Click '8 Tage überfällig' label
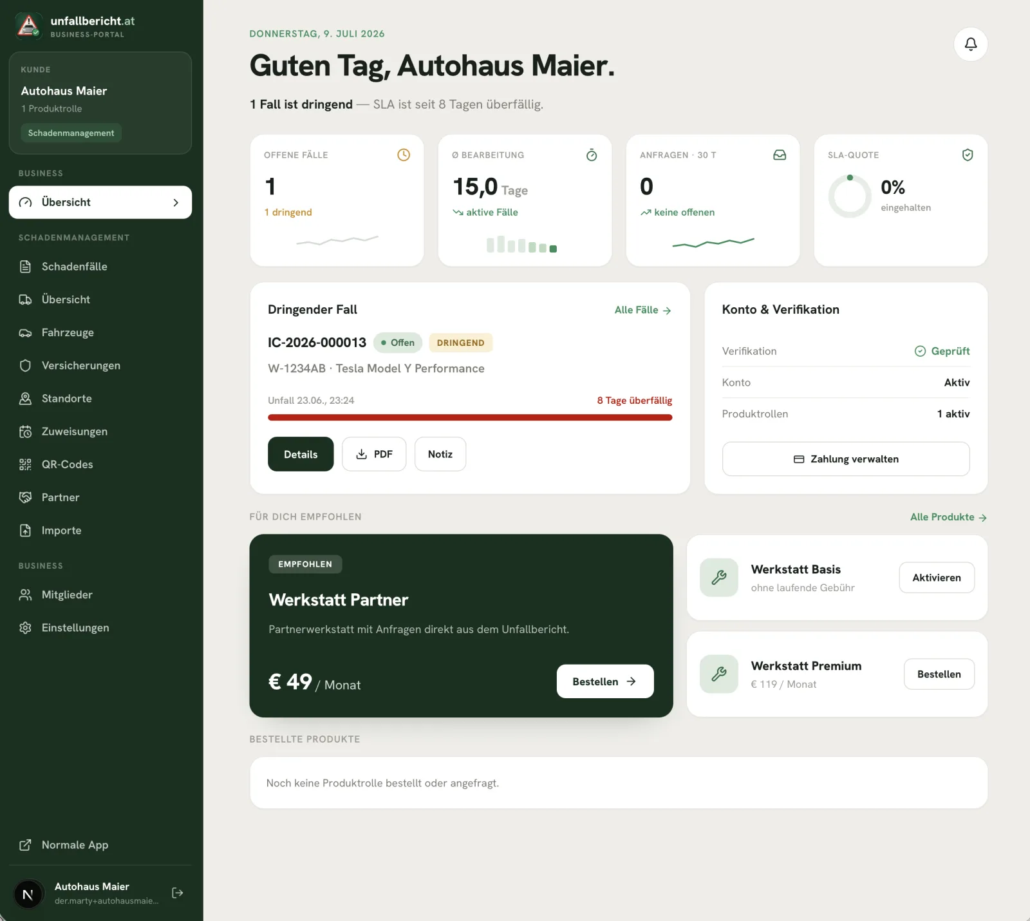 point(634,401)
